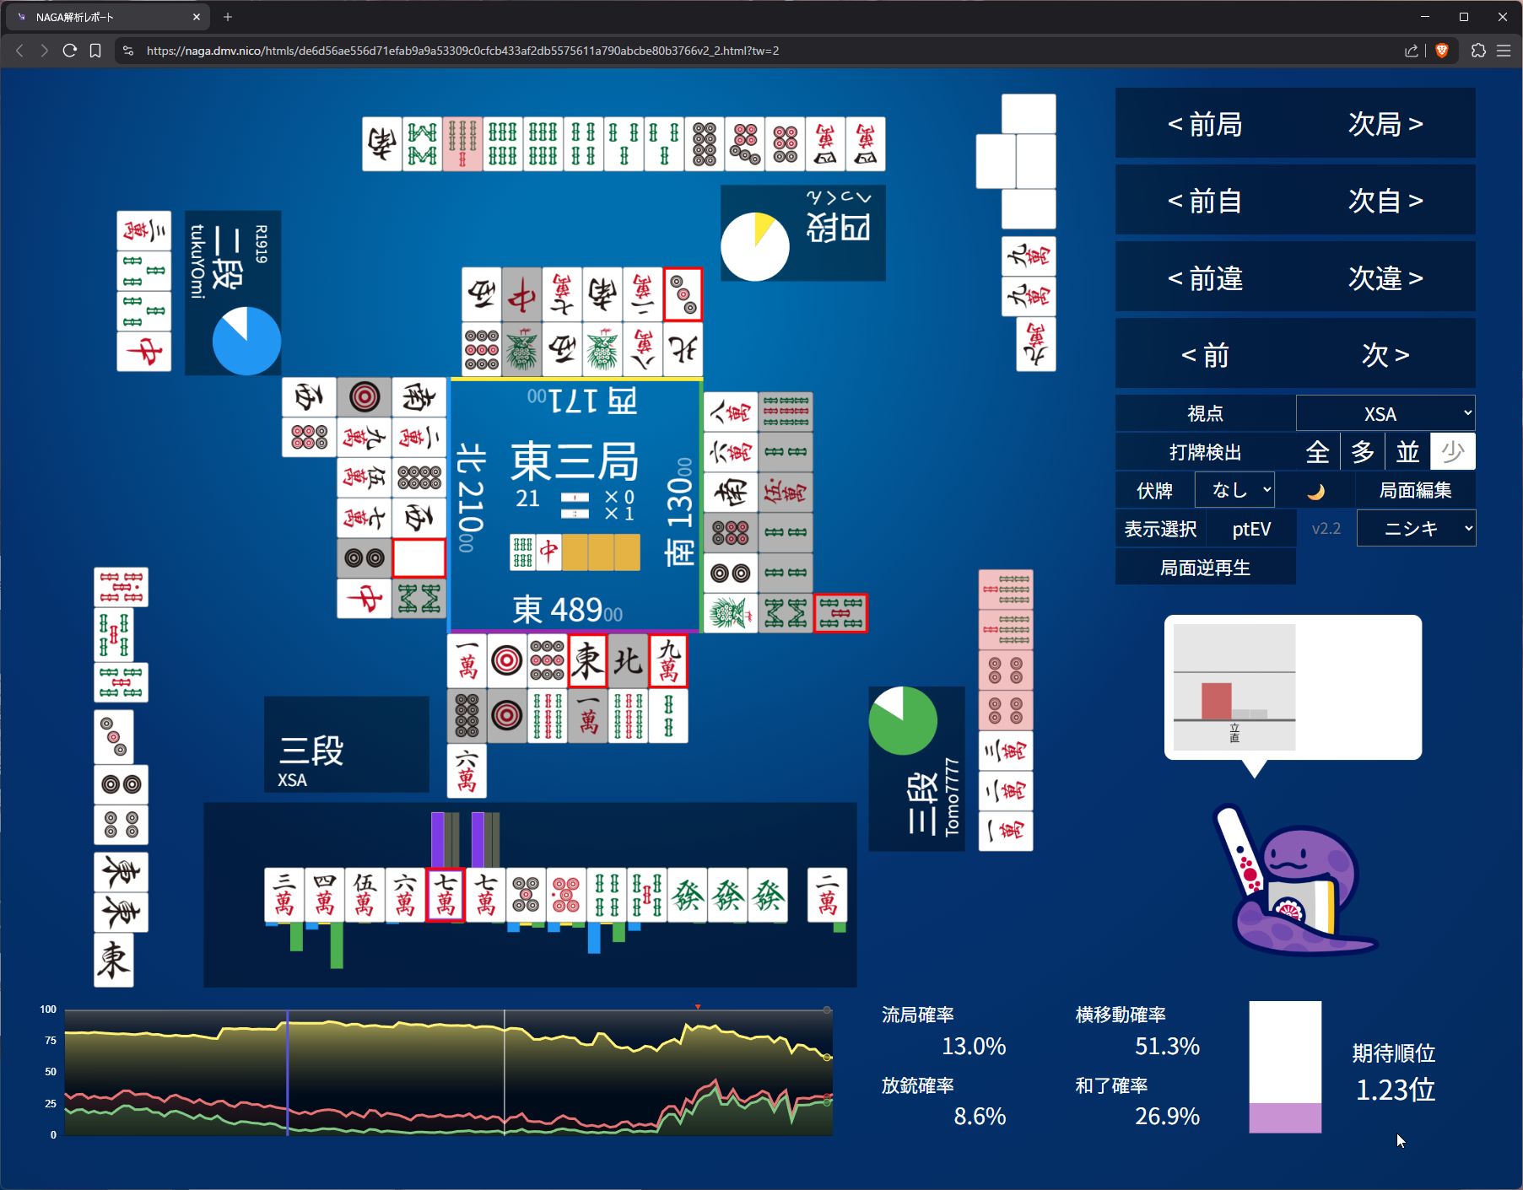Screen dimensions: 1523x1190
Task: Click the browser reload icon
Action: coord(70,51)
